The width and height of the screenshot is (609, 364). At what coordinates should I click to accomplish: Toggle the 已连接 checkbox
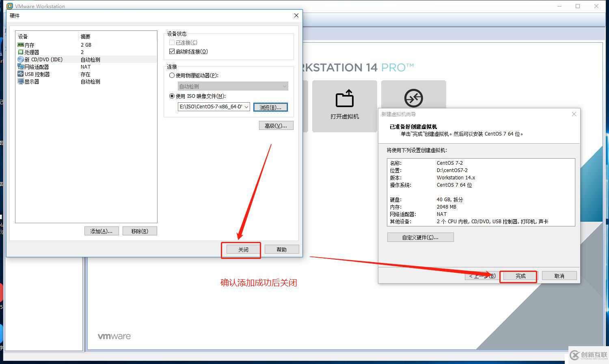[x=172, y=43]
